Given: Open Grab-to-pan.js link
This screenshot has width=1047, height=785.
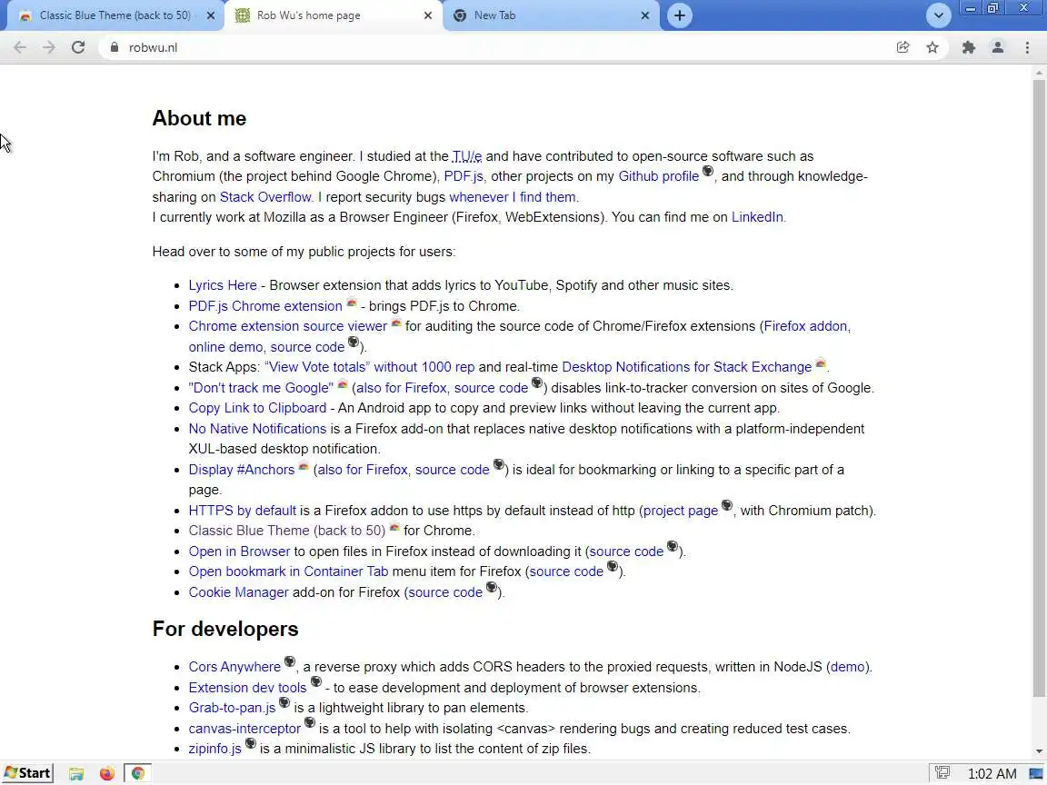Looking at the screenshot, I should point(232,708).
